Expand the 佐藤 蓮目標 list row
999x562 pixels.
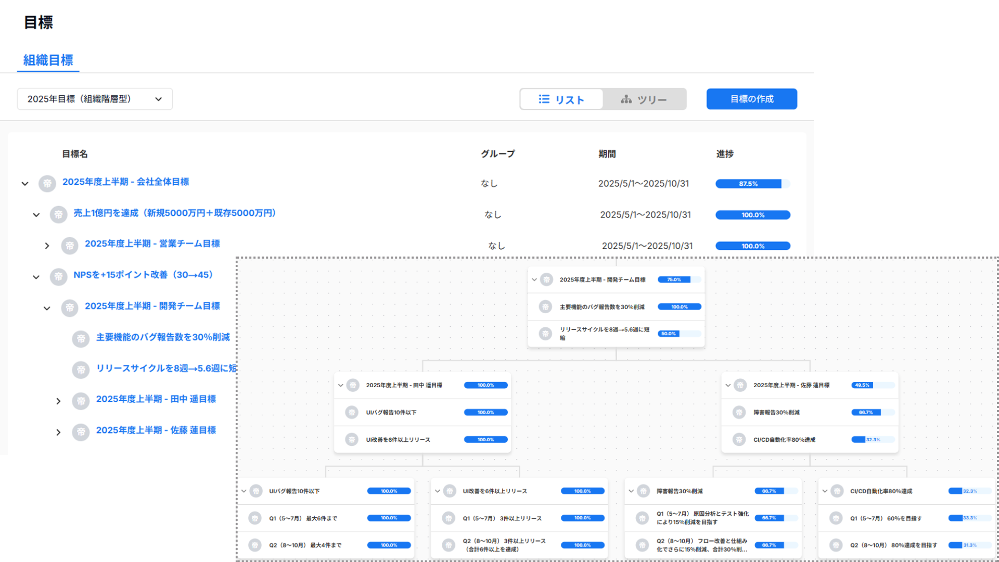tap(58, 432)
